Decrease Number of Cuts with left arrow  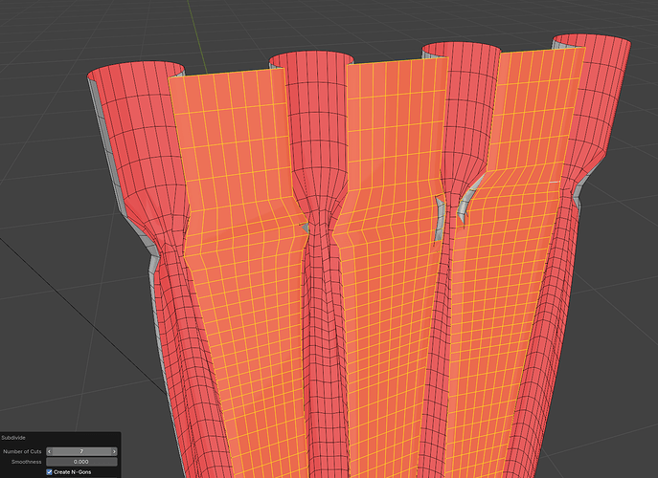pos(50,451)
